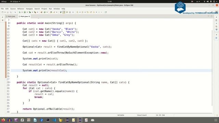Open the Project menu
219x123 pixels.
44,9
